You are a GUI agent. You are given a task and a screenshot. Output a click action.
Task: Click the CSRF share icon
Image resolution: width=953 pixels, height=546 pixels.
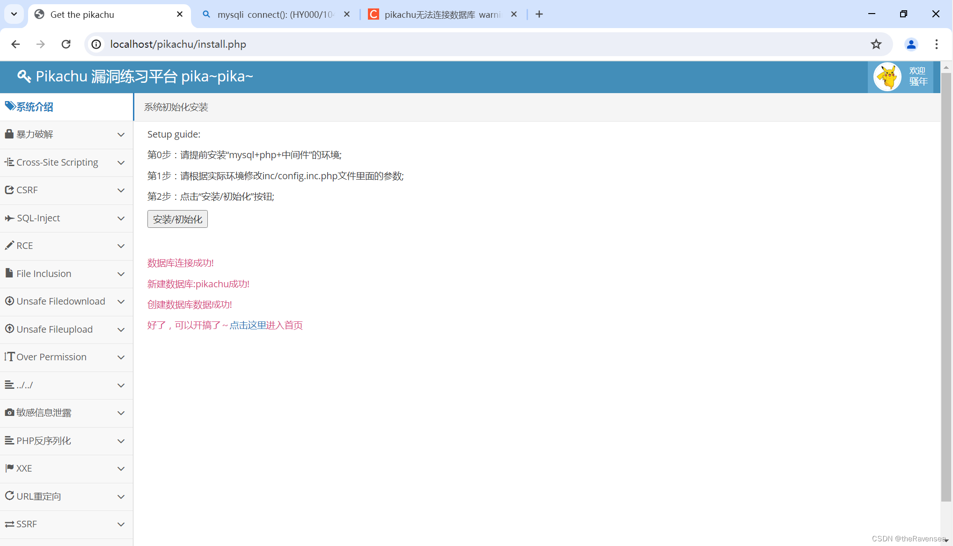9,190
